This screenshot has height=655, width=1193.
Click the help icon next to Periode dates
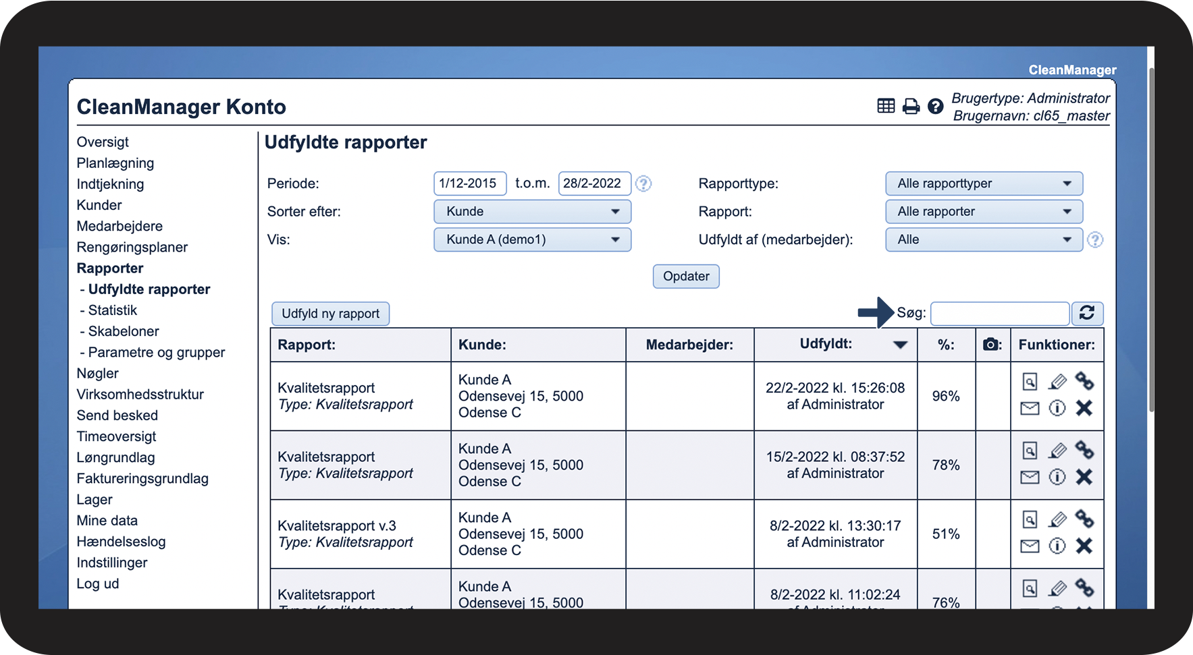pyautogui.click(x=643, y=183)
